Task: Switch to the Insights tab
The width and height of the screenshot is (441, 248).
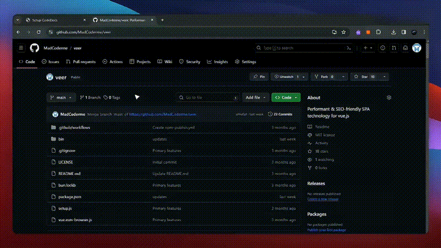Action: pos(217,62)
